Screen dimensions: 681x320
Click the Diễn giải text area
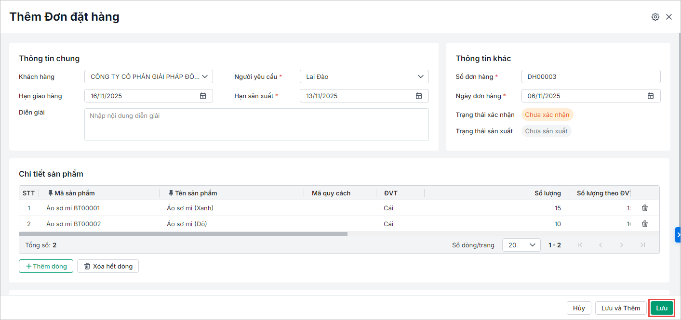coord(256,125)
